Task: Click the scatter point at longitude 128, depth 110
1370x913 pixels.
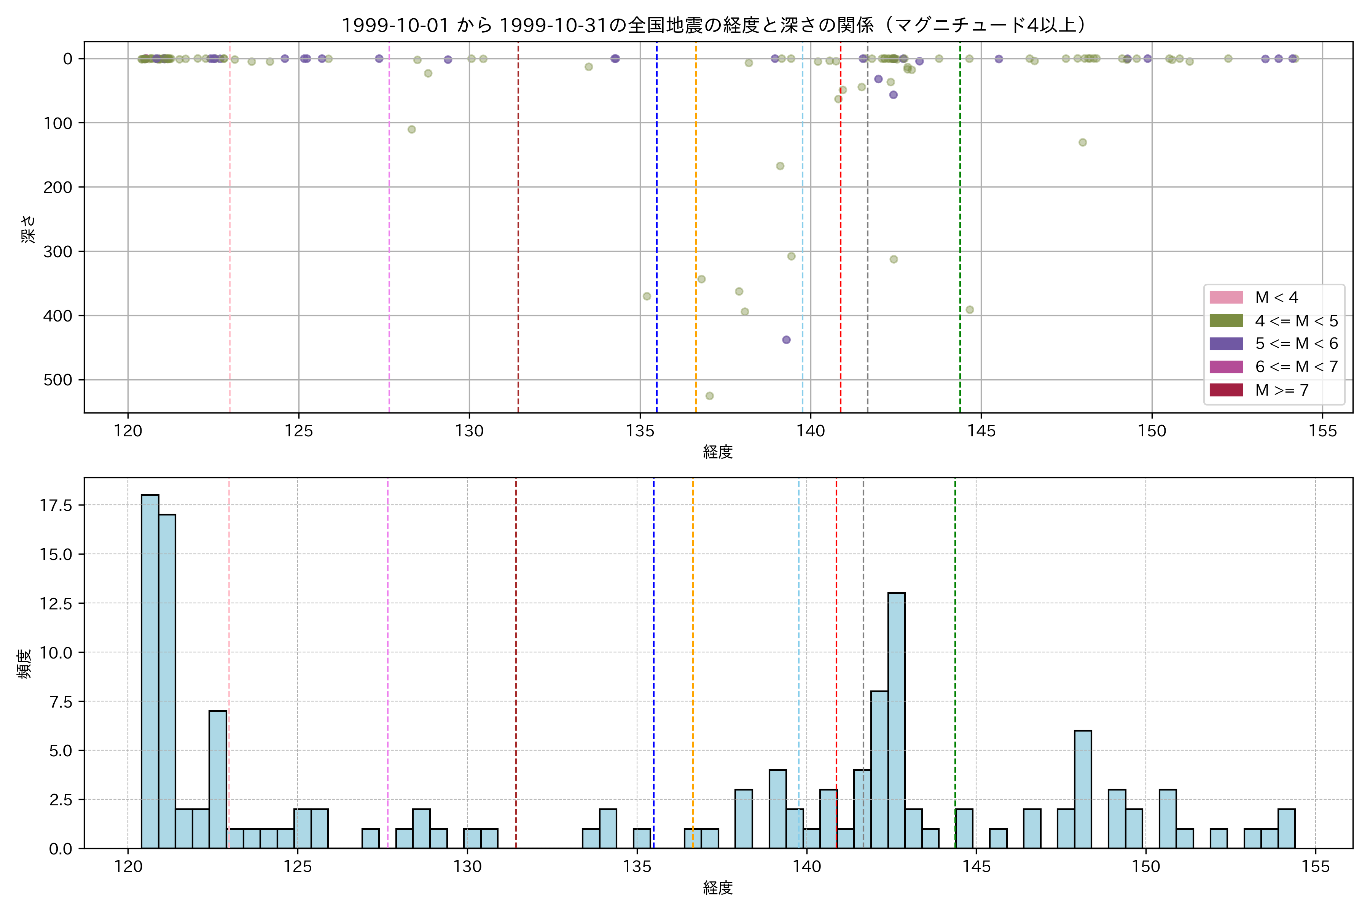Action: point(411,129)
